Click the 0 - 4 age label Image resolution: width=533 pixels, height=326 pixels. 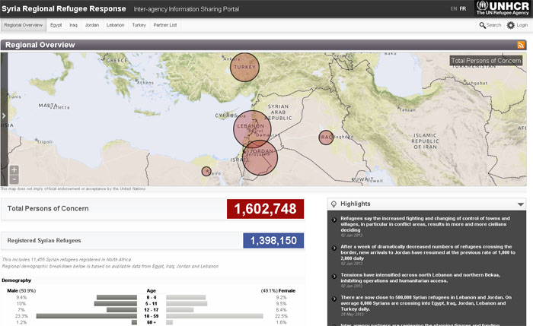click(152, 298)
